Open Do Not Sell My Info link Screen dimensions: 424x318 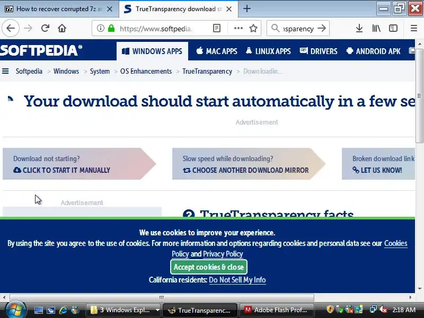point(237,280)
